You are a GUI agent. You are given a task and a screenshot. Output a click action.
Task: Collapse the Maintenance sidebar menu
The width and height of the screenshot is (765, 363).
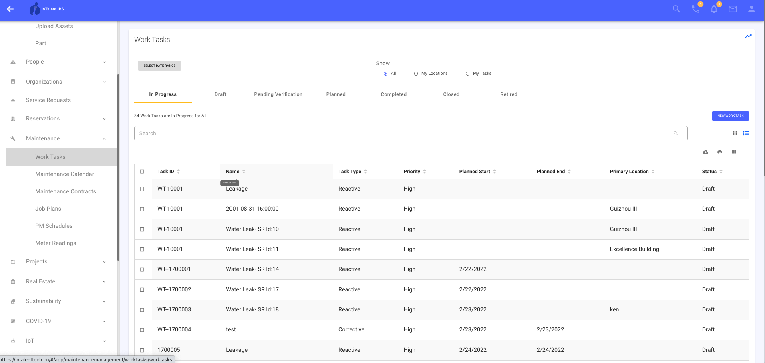[104, 139]
